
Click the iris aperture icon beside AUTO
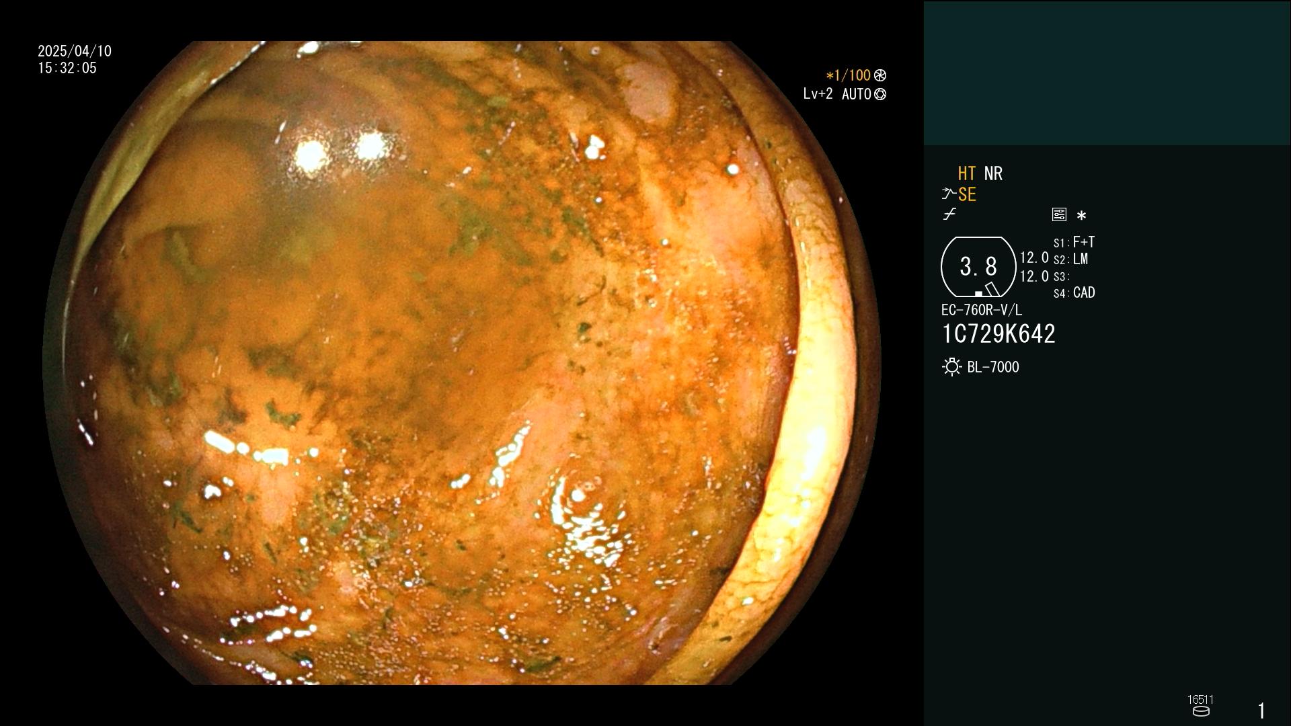click(x=880, y=95)
